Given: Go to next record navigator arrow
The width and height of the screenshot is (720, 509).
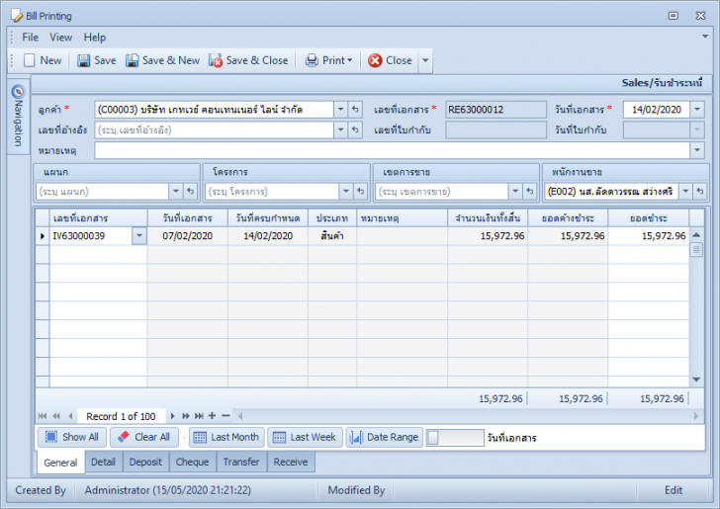Looking at the screenshot, I should [x=173, y=416].
